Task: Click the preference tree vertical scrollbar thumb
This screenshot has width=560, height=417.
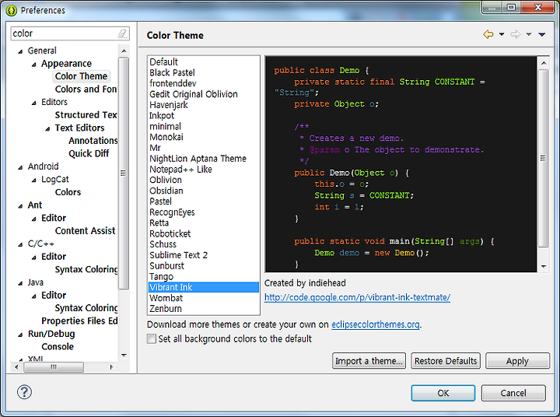Action: [x=124, y=173]
